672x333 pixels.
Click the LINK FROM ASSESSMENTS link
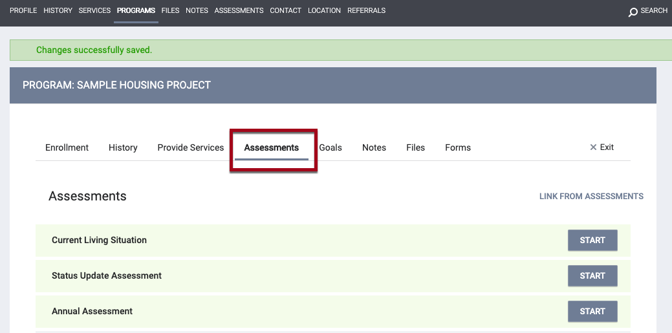591,197
